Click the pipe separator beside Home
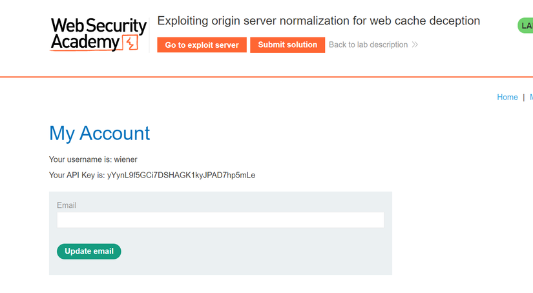Viewport: 533px width, 293px height. click(x=523, y=97)
